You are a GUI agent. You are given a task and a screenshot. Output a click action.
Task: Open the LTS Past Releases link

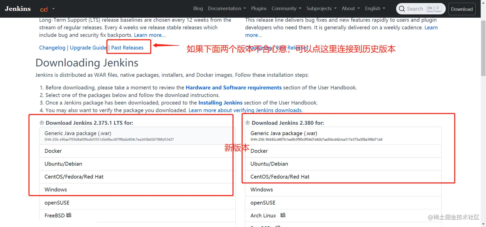click(x=127, y=48)
